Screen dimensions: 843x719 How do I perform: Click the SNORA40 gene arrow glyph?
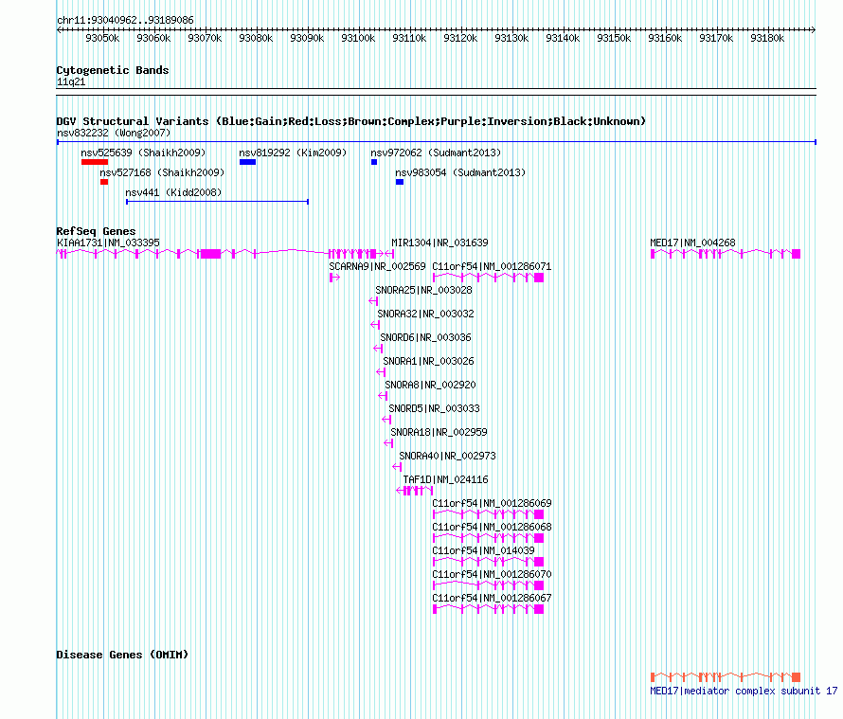click(x=397, y=467)
